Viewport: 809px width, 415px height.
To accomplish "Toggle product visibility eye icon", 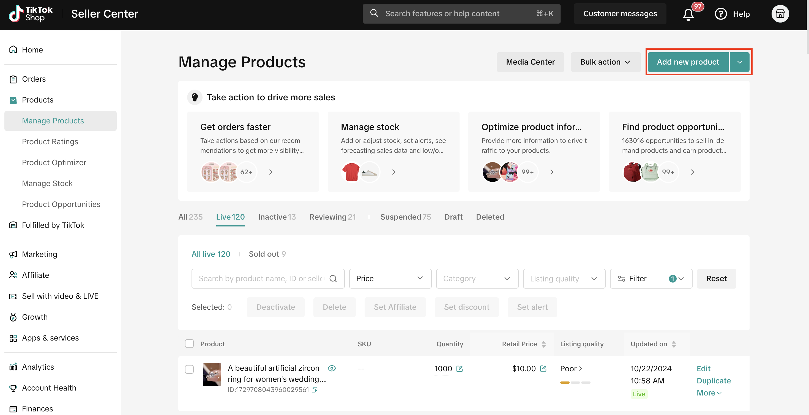I will tap(332, 368).
